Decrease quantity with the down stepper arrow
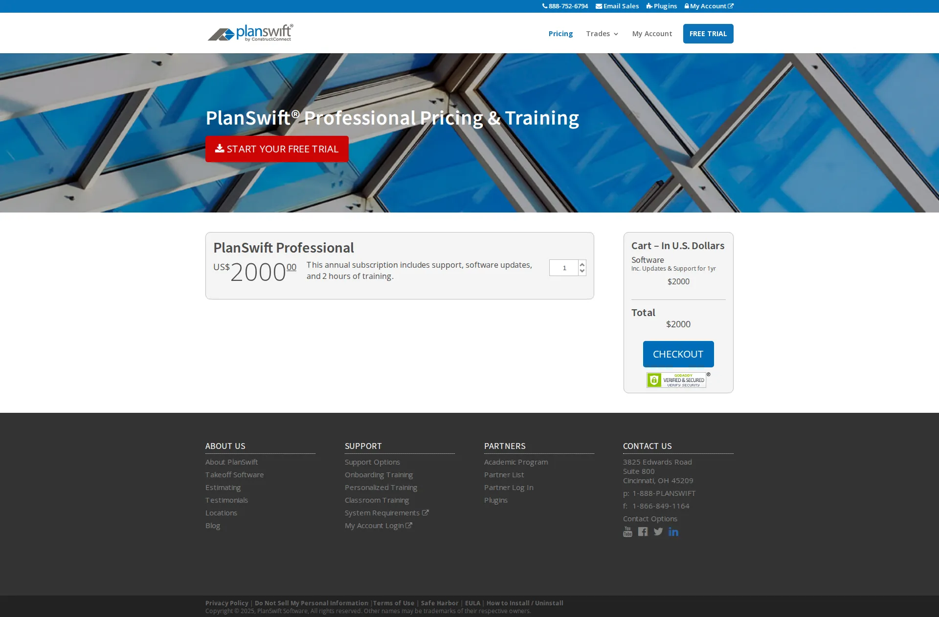 [582, 271]
